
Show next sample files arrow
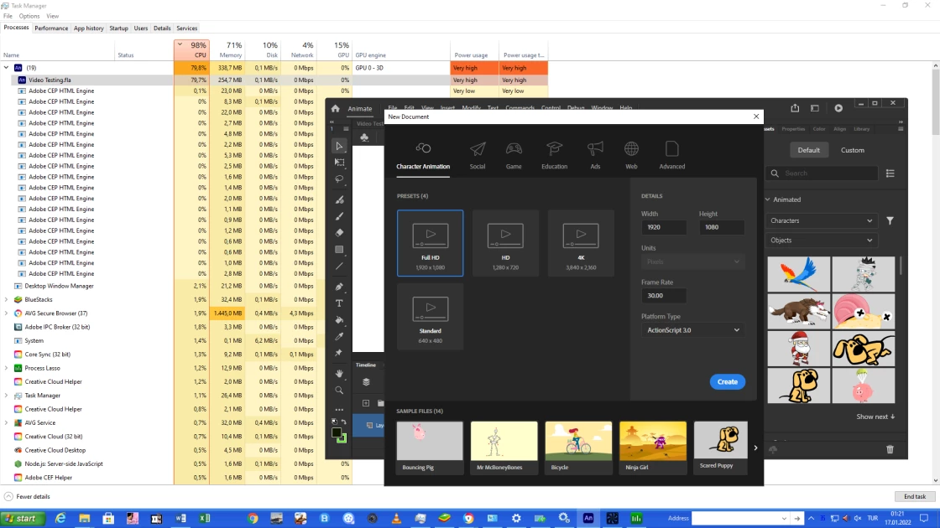coord(755,448)
